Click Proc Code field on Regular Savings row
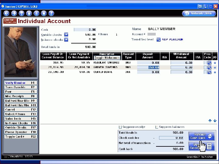Screen dimensions: 219x164 tap(205, 63)
